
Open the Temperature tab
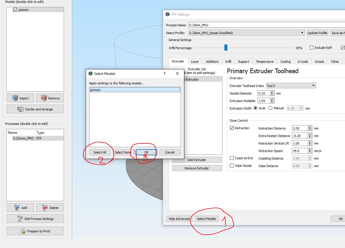265,62
